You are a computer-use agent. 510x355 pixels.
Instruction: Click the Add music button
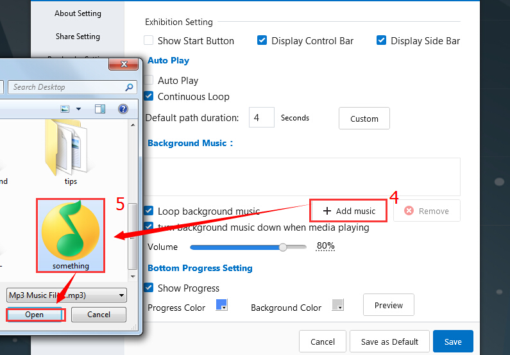(x=348, y=211)
